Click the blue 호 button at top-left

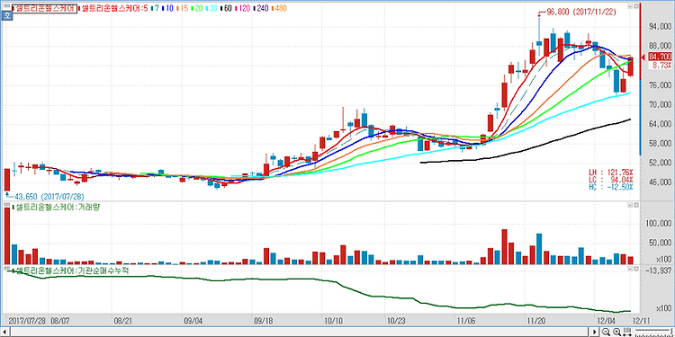click(x=7, y=16)
